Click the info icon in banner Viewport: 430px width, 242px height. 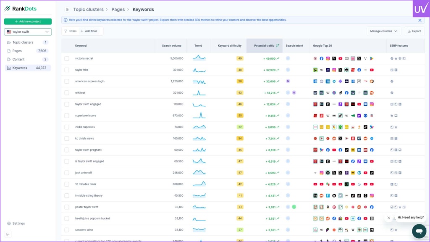[x=65, y=20]
